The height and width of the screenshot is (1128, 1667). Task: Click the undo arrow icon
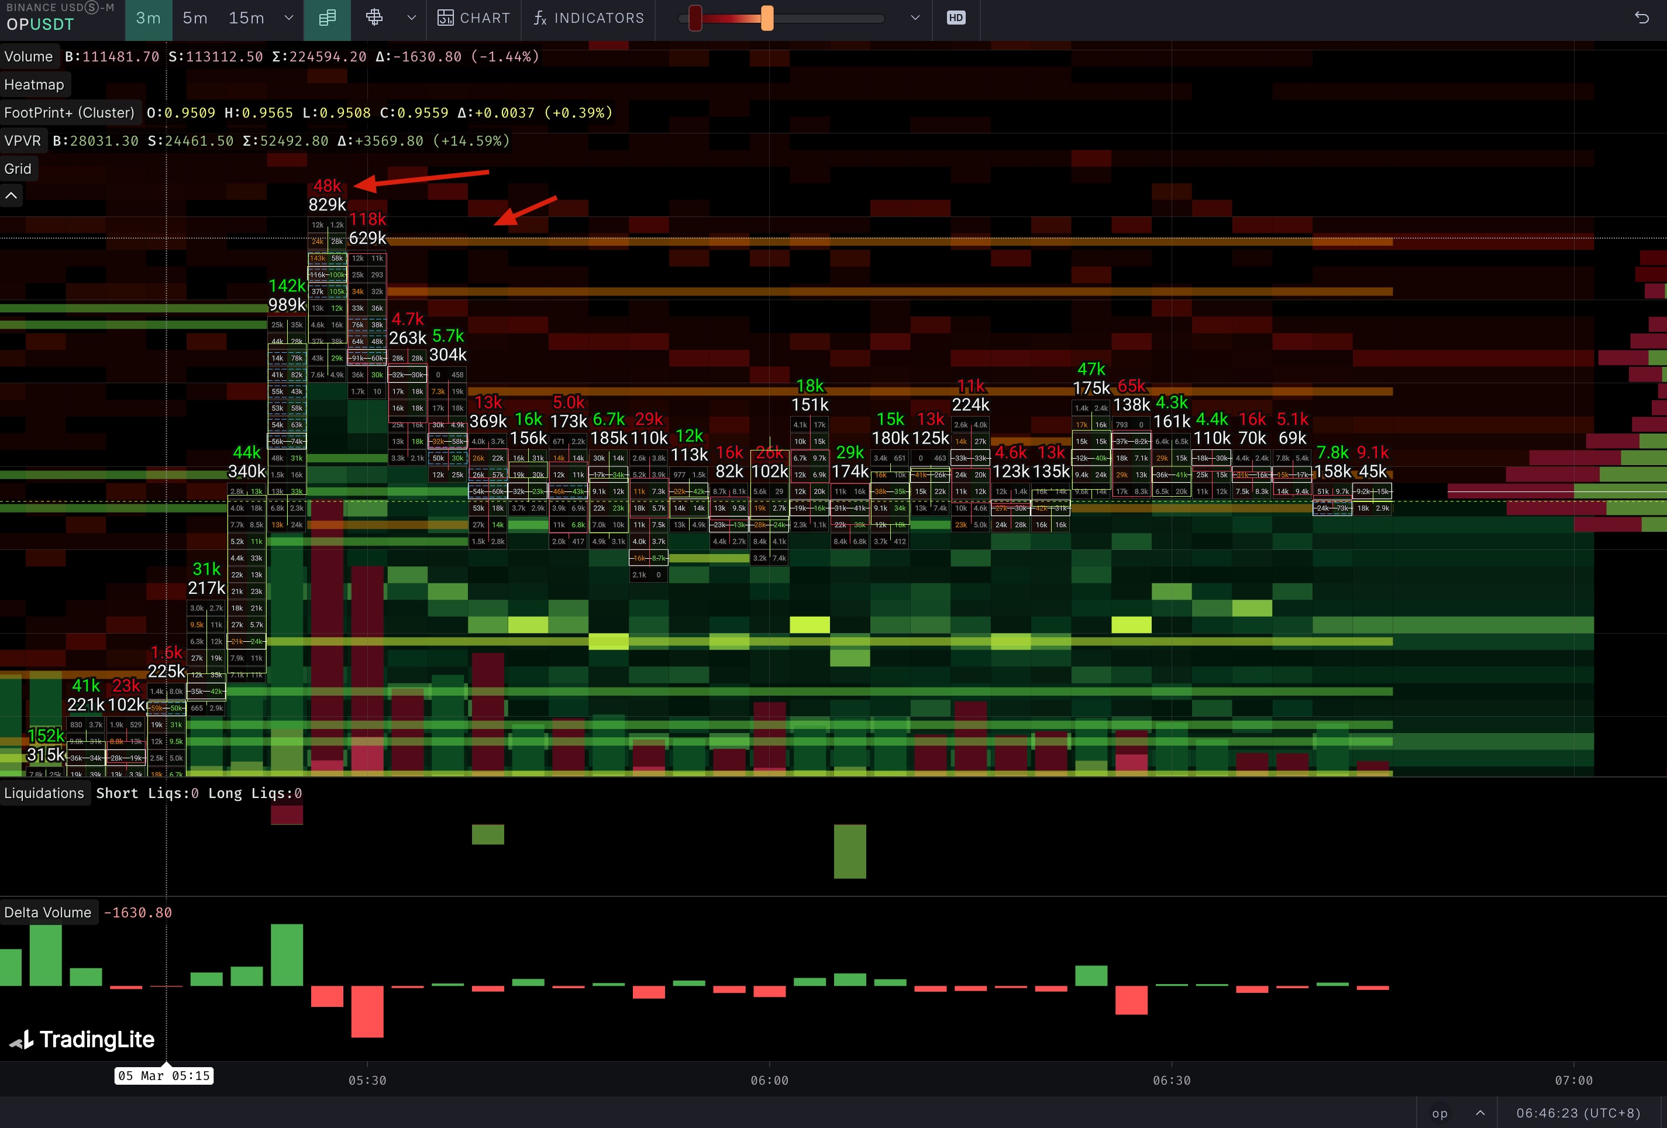[1641, 18]
